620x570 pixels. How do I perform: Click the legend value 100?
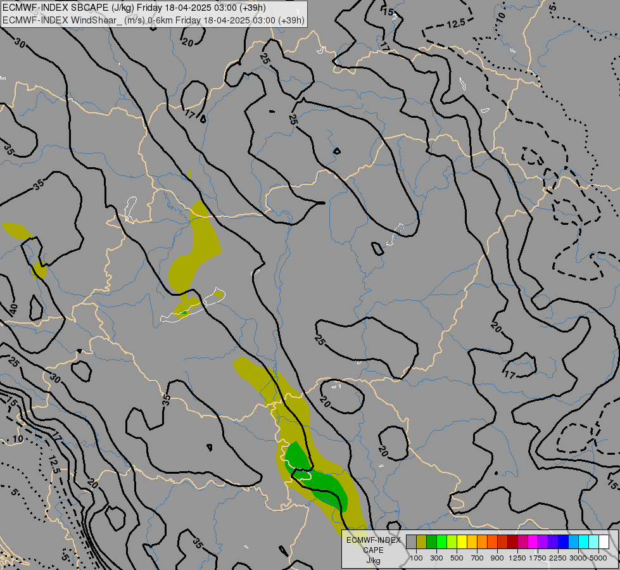click(x=416, y=558)
